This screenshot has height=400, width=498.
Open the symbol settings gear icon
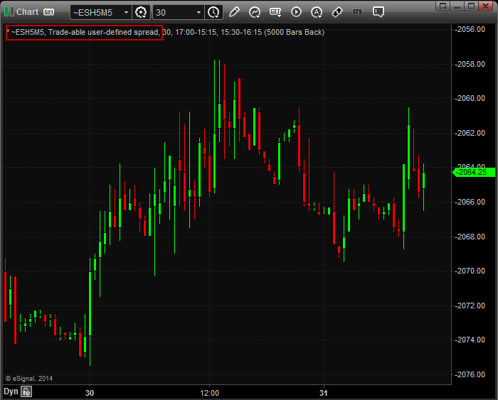click(141, 12)
